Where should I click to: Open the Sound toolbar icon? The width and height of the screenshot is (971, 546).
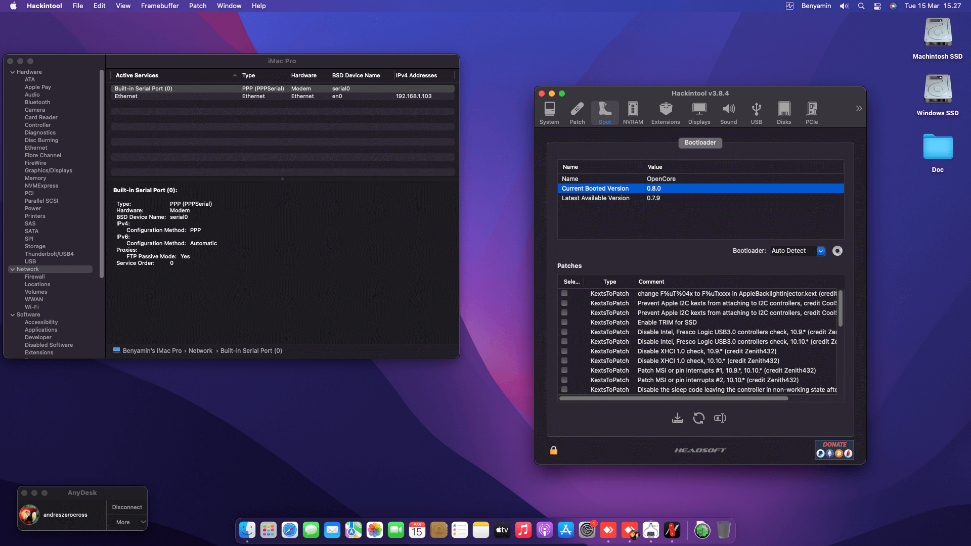click(x=728, y=113)
